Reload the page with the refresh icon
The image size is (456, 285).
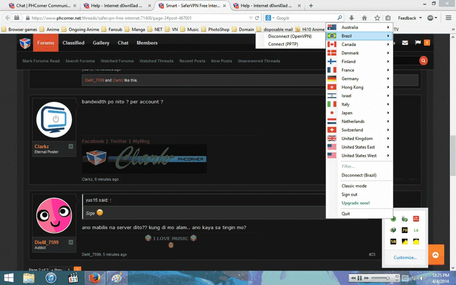click(257, 18)
